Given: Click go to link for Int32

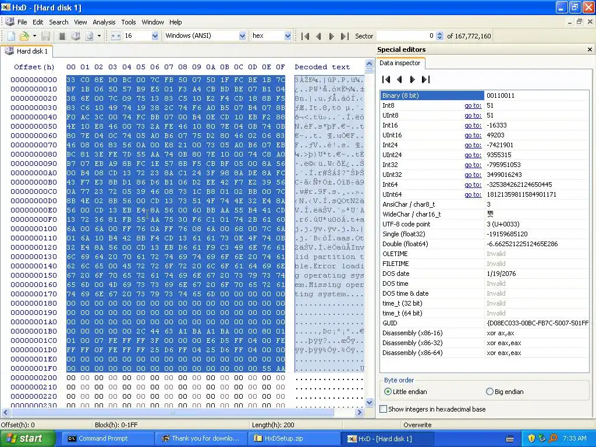Looking at the screenshot, I should point(473,165).
